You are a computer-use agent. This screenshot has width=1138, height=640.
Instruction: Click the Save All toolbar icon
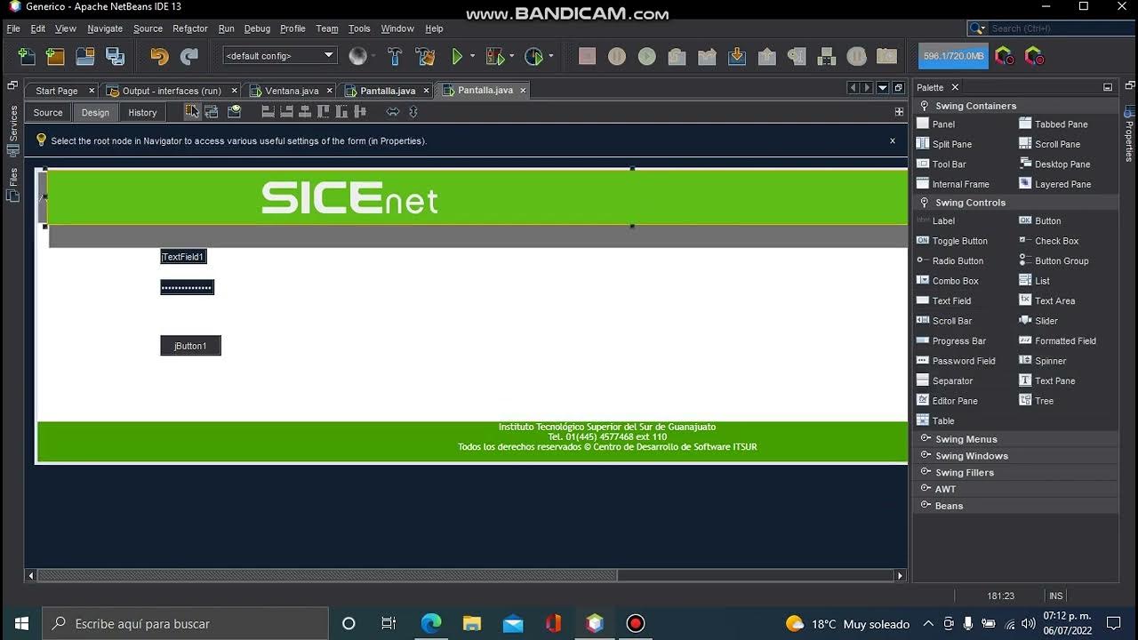(x=115, y=57)
